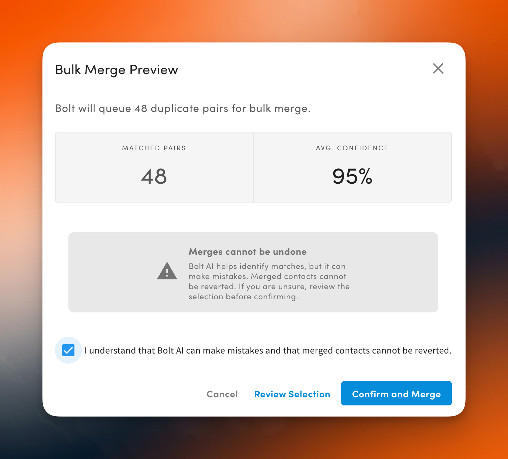Click Confirm and Merge
This screenshot has height=459, width=508.
pos(396,393)
